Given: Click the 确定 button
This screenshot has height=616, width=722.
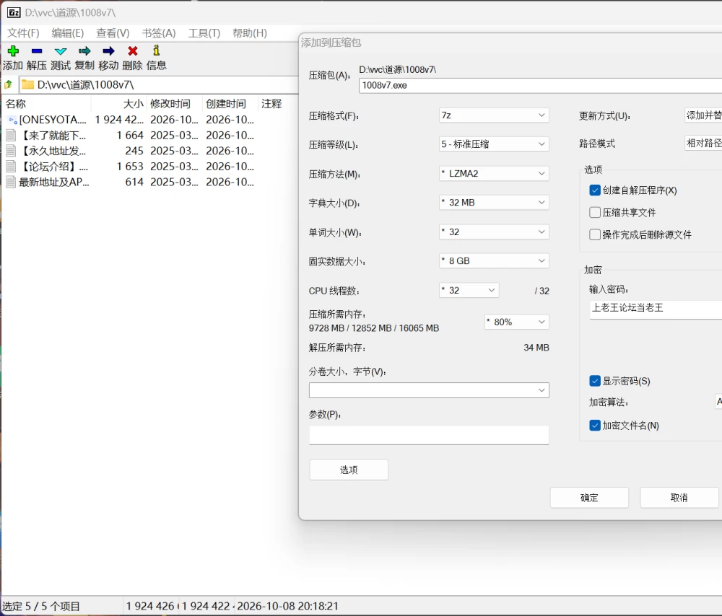Looking at the screenshot, I should [x=589, y=498].
